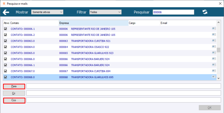Sort by the Cargo column header
This screenshot has height=113, width=224.
click(144, 23)
